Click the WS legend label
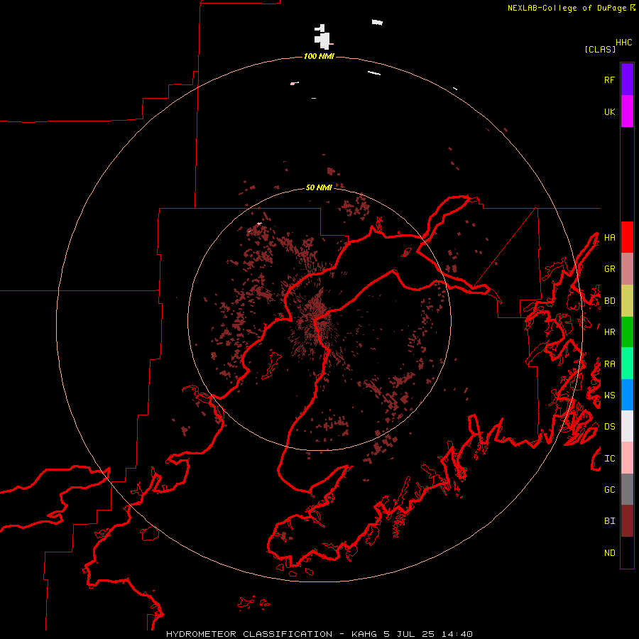Viewport: 639px width, 639px height. (x=609, y=395)
